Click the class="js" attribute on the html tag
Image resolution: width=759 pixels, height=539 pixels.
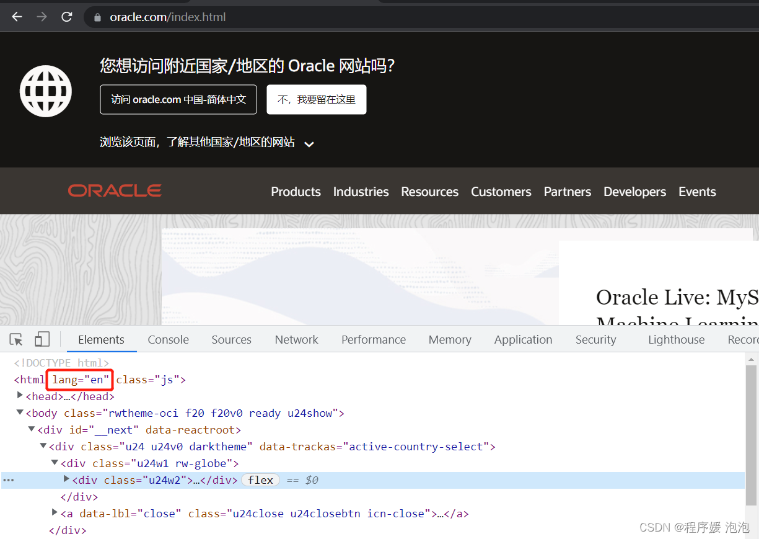[147, 380]
